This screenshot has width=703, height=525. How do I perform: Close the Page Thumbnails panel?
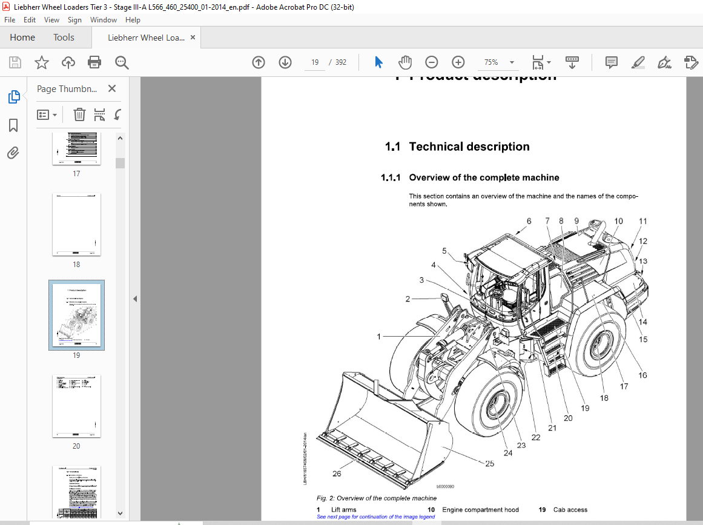[x=112, y=89]
